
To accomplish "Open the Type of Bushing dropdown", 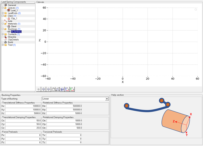I will [x=107, y=99].
